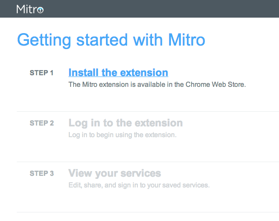
Task: Click the Edit, share, and sign in text
Action: pyautogui.click(x=139, y=185)
